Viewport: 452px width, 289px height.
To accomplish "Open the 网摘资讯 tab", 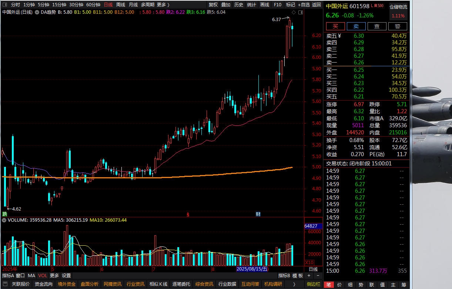I will pyautogui.click(x=113, y=284).
